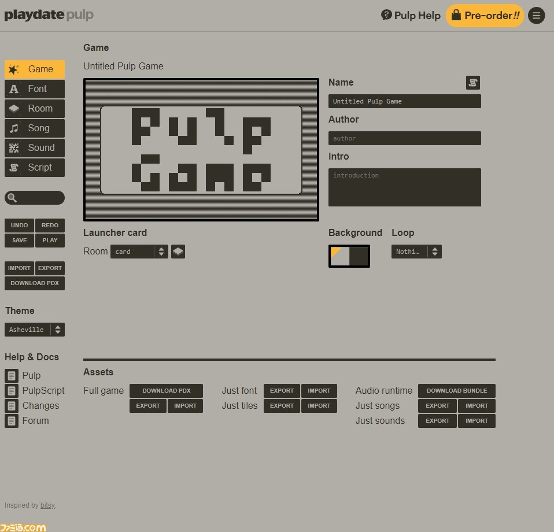
Task: Open the Pulp docs page icon
Action: click(12, 375)
